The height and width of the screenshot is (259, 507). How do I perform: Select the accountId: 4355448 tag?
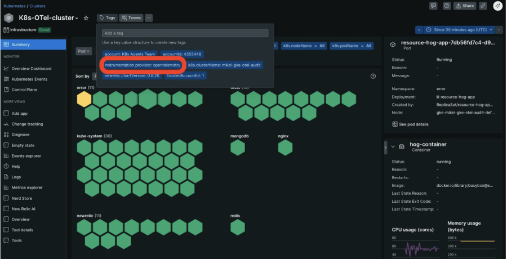[182, 54]
